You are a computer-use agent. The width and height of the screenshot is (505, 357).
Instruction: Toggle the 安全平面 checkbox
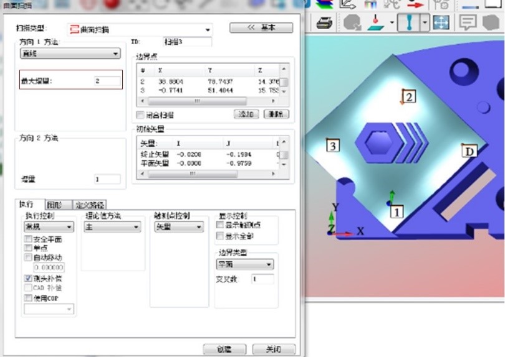pyautogui.click(x=28, y=239)
